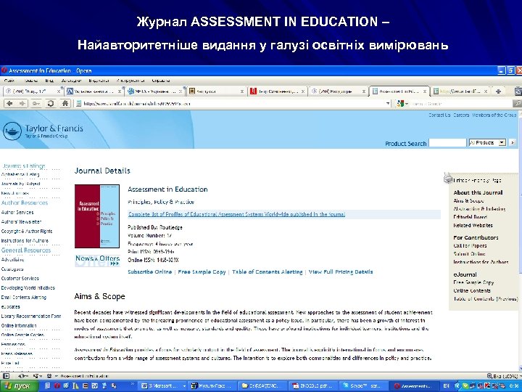522x392 pixels.
Task: Click the News & Offers banner
Action: (x=98, y=261)
